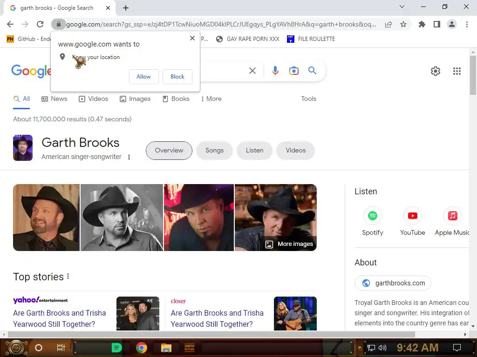Click the Google logo
Screen dimensions: 477x357
coord(31,71)
